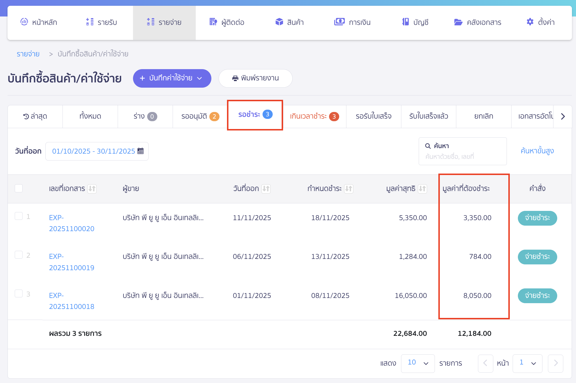Screen dimensions: 576x383
Task: Click the printer icon on พิมพ์รายงาน
Action: [x=234, y=78]
